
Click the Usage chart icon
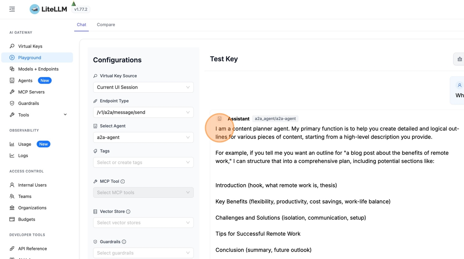click(12, 144)
